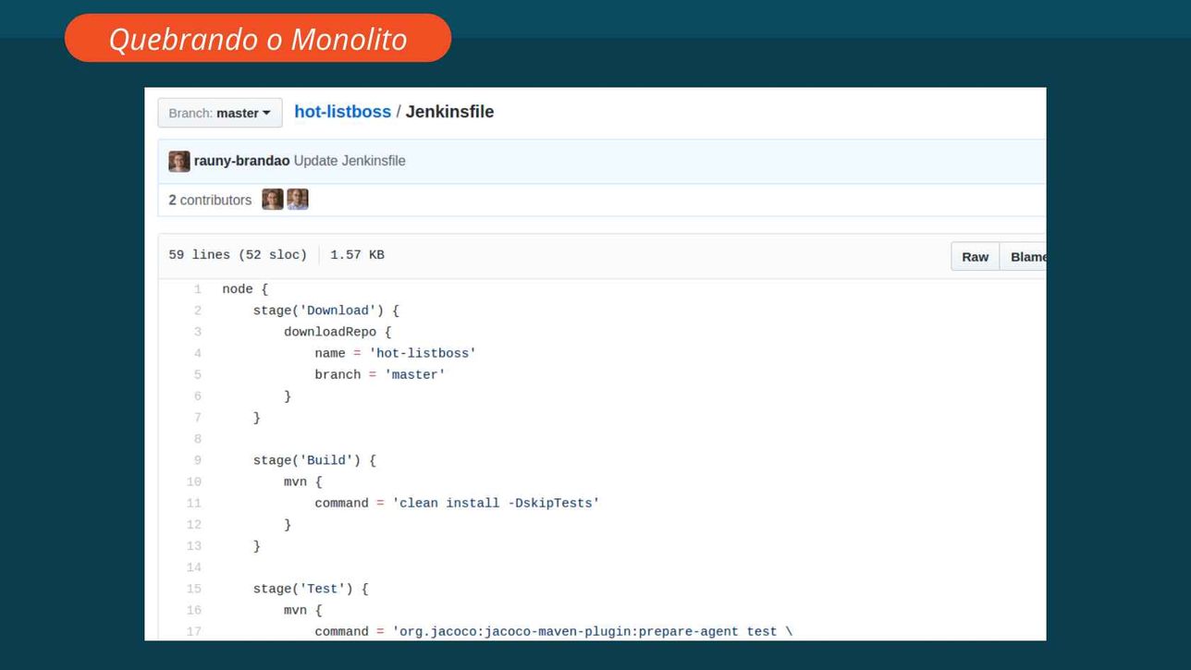
Task: Click the stage('Test') code line
Action: tap(311, 589)
